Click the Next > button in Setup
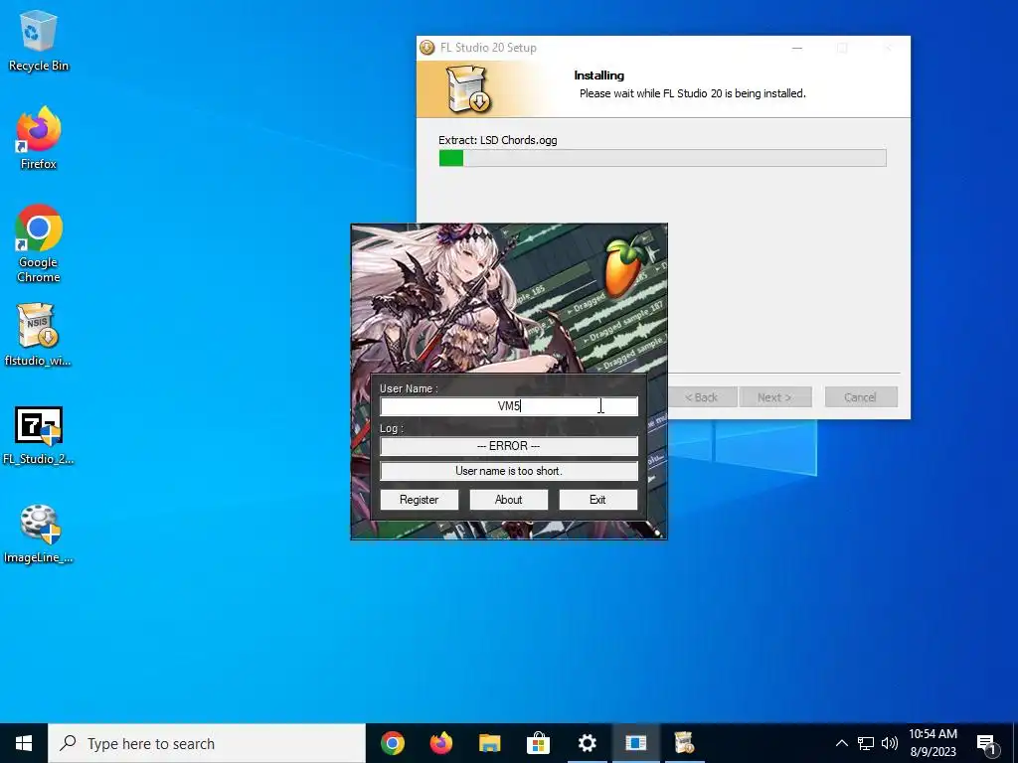This screenshot has height=763, width=1018. click(775, 397)
